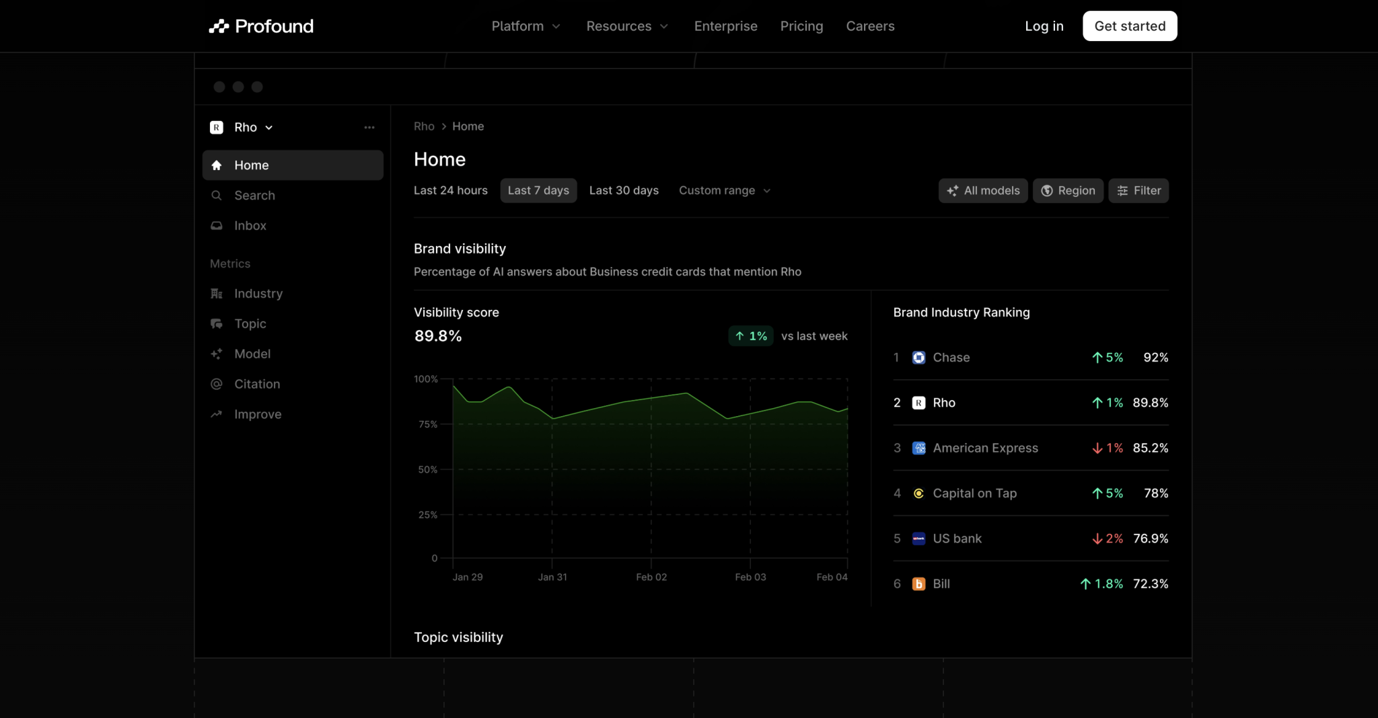Click the Brand Industry Ranking heading
1378x718 pixels.
962,313
